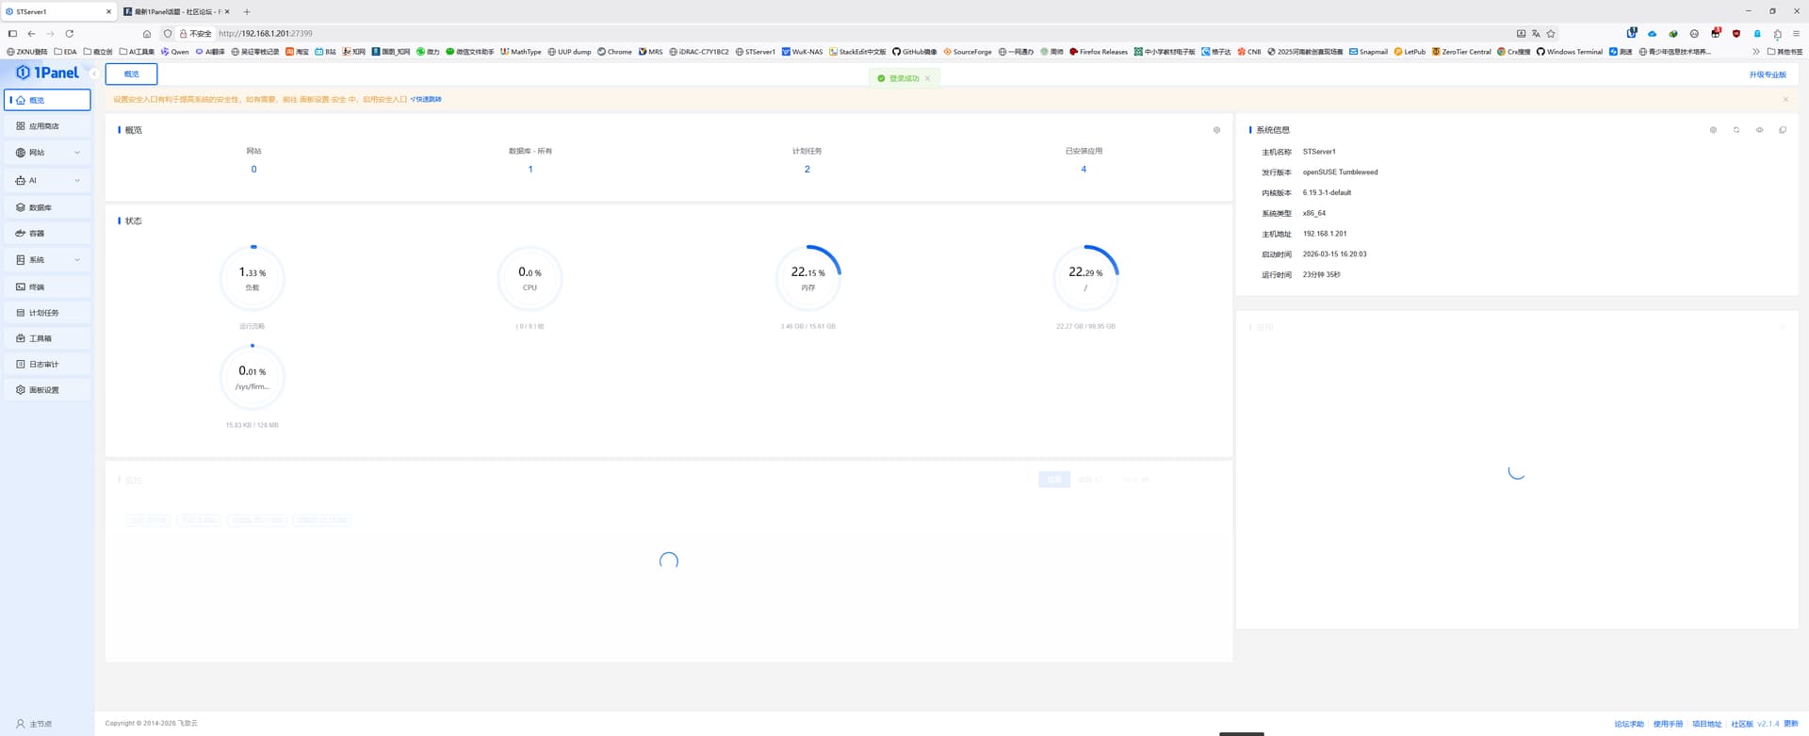Open 数据库 (Database) from sidebar
Viewport: 1809px width, 736px height.
click(x=40, y=207)
